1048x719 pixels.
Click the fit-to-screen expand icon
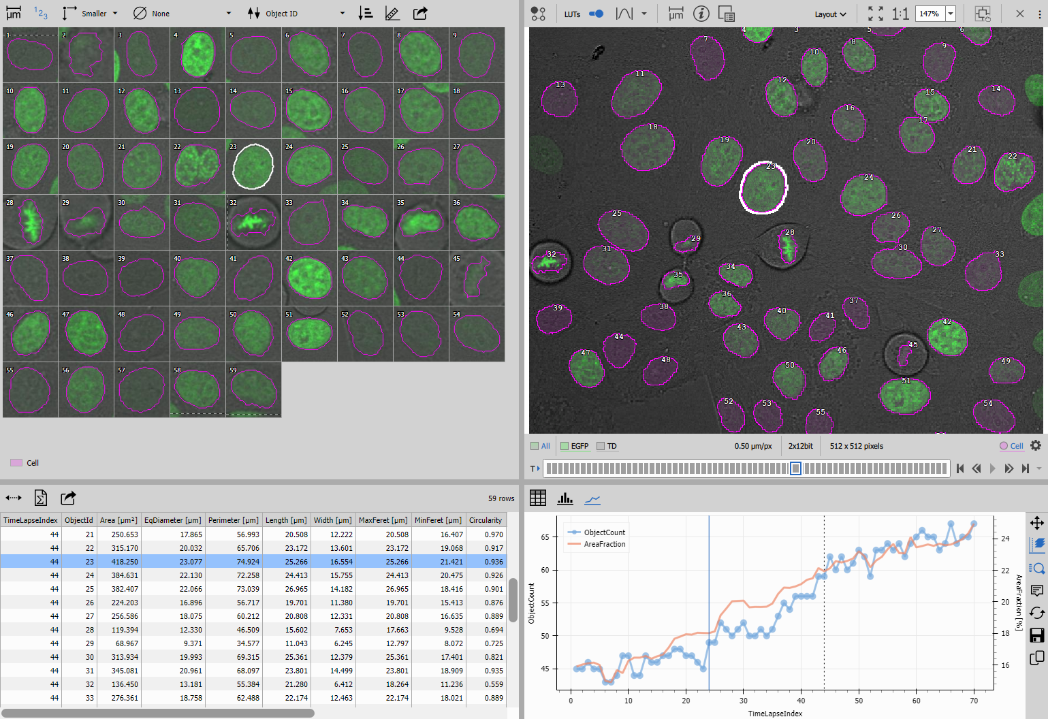[876, 14]
